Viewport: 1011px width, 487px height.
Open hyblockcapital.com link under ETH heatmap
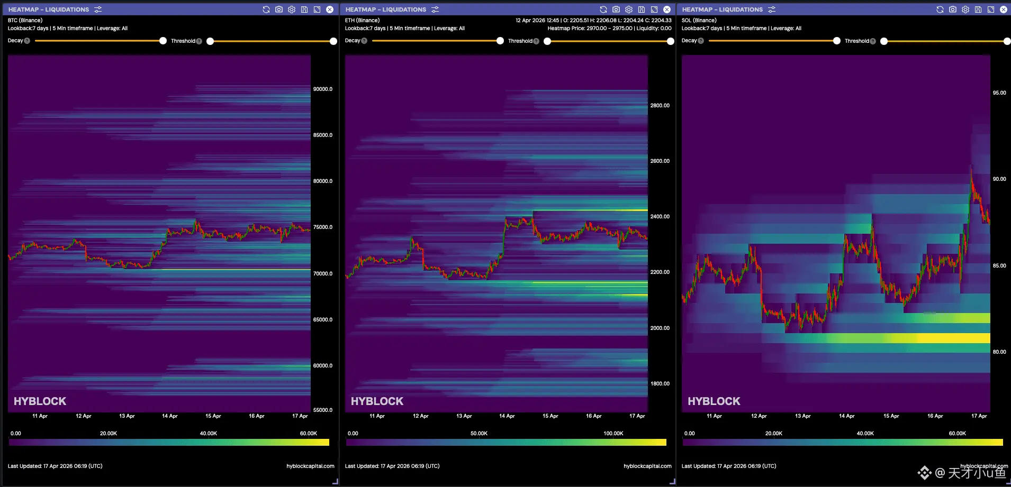[647, 466]
